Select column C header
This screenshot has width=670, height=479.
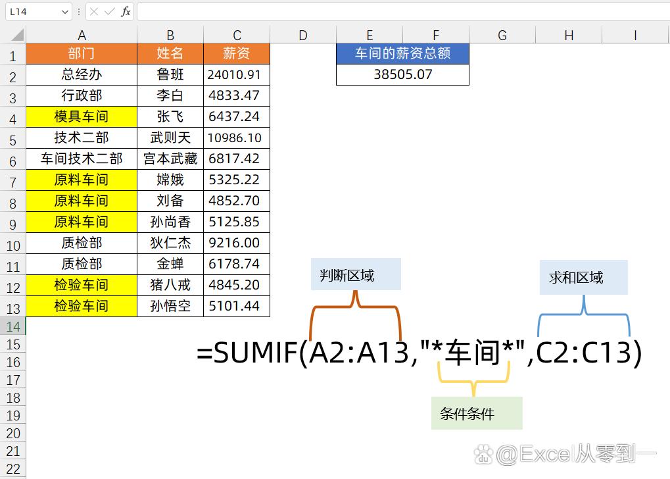point(237,35)
